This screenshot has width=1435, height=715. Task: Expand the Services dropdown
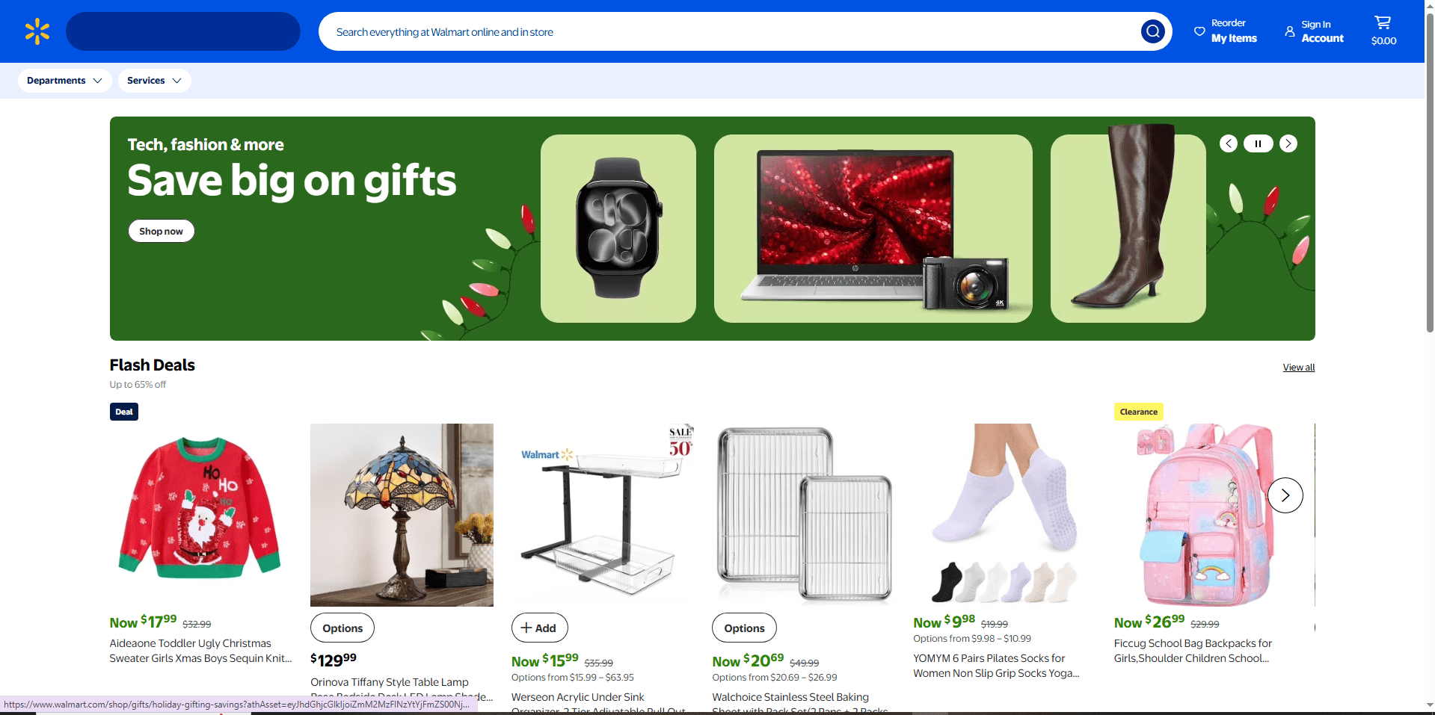click(x=155, y=81)
